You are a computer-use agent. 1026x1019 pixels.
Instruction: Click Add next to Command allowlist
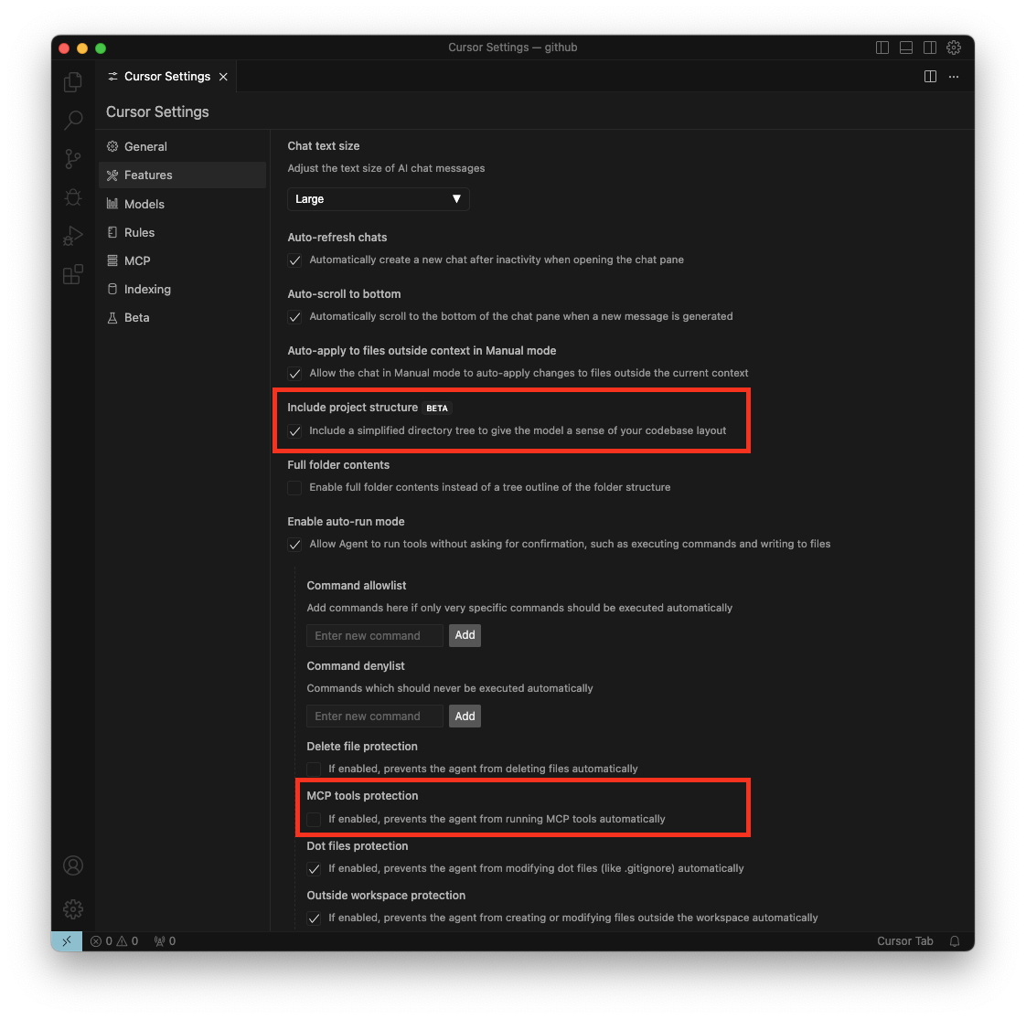tap(465, 635)
